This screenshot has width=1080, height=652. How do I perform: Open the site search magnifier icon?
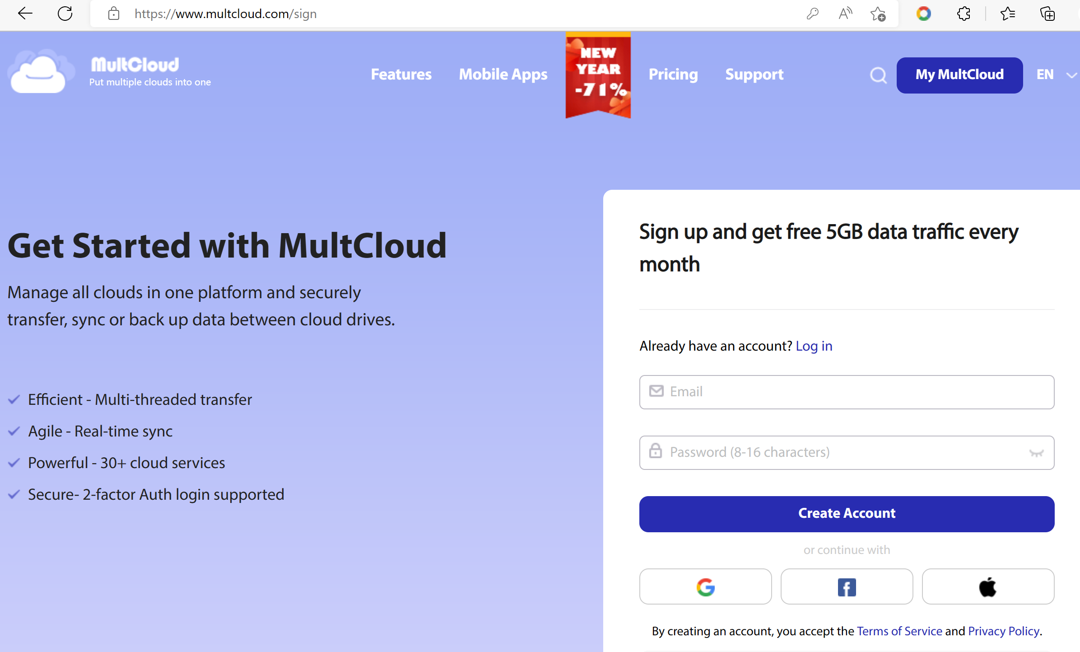pos(878,75)
